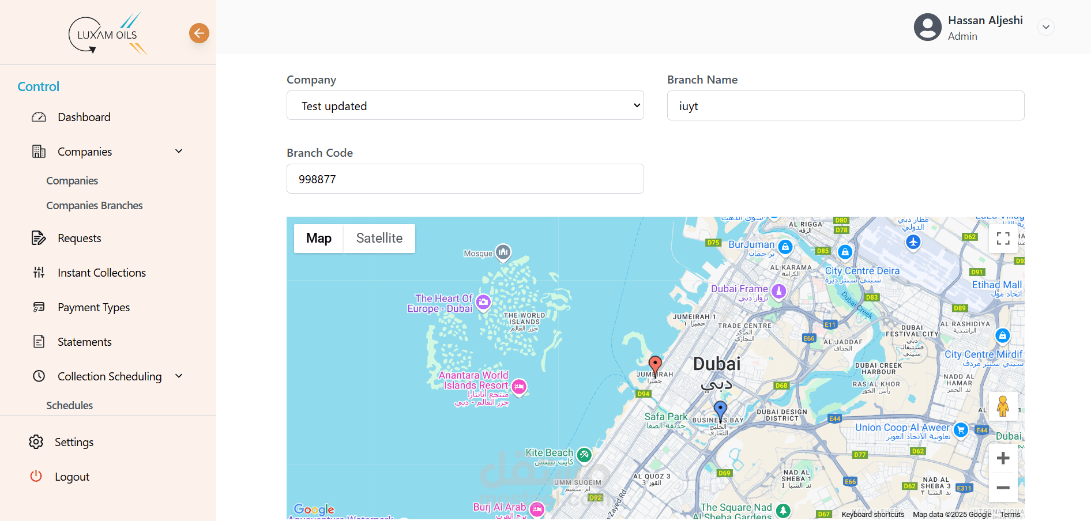Click the City Centre Mirdif marker
This screenshot has height=521, width=1091.
pos(1003,336)
